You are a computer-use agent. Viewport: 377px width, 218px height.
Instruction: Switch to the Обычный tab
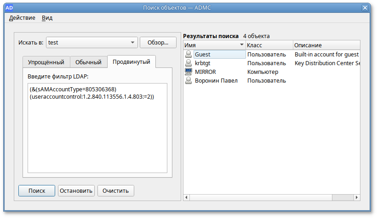tap(88, 62)
